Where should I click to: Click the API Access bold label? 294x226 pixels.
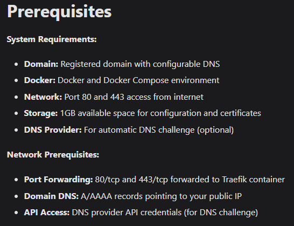(47, 213)
